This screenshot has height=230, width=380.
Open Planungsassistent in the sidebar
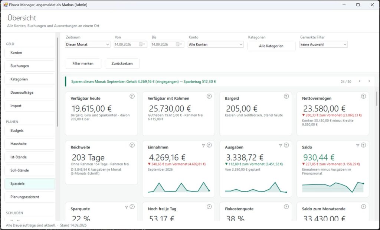tap(30, 197)
